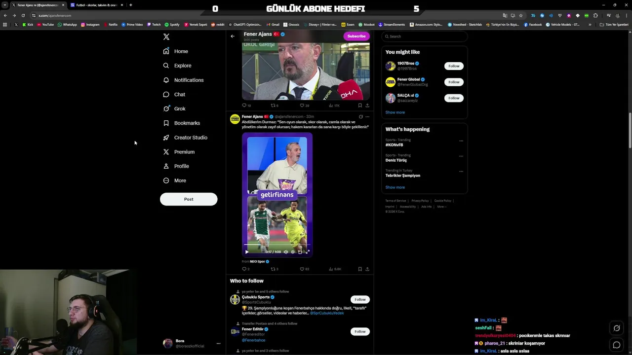This screenshot has width=632, height=355.
Task: Open the @SprCubukluYedek mention link
Action: coord(327,313)
